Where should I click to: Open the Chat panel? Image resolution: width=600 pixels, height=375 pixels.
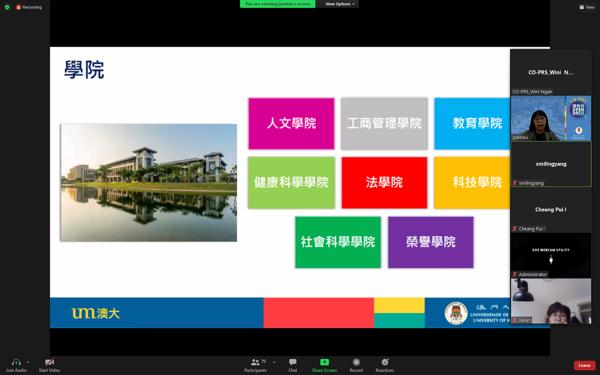(x=292, y=362)
